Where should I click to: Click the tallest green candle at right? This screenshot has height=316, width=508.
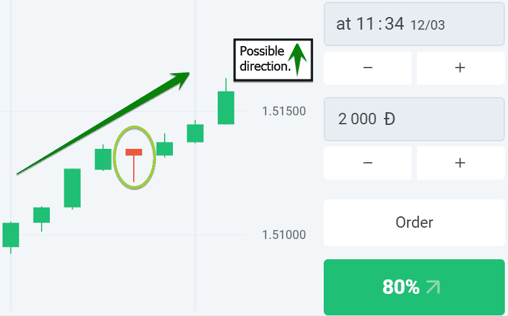pyautogui.click(x=226, y=107)
